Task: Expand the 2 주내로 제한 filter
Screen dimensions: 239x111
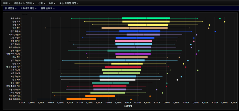Action: tap(28, 8)
